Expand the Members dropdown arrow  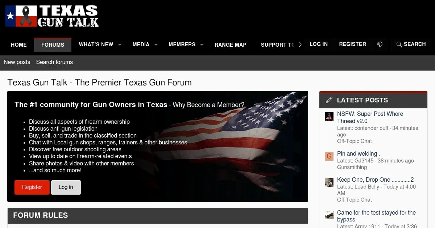tap(202, 45)
